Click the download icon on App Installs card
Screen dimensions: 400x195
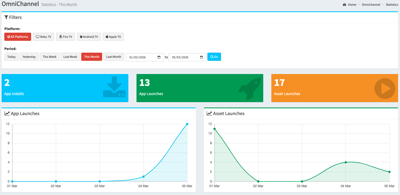[x=114, y=87]
